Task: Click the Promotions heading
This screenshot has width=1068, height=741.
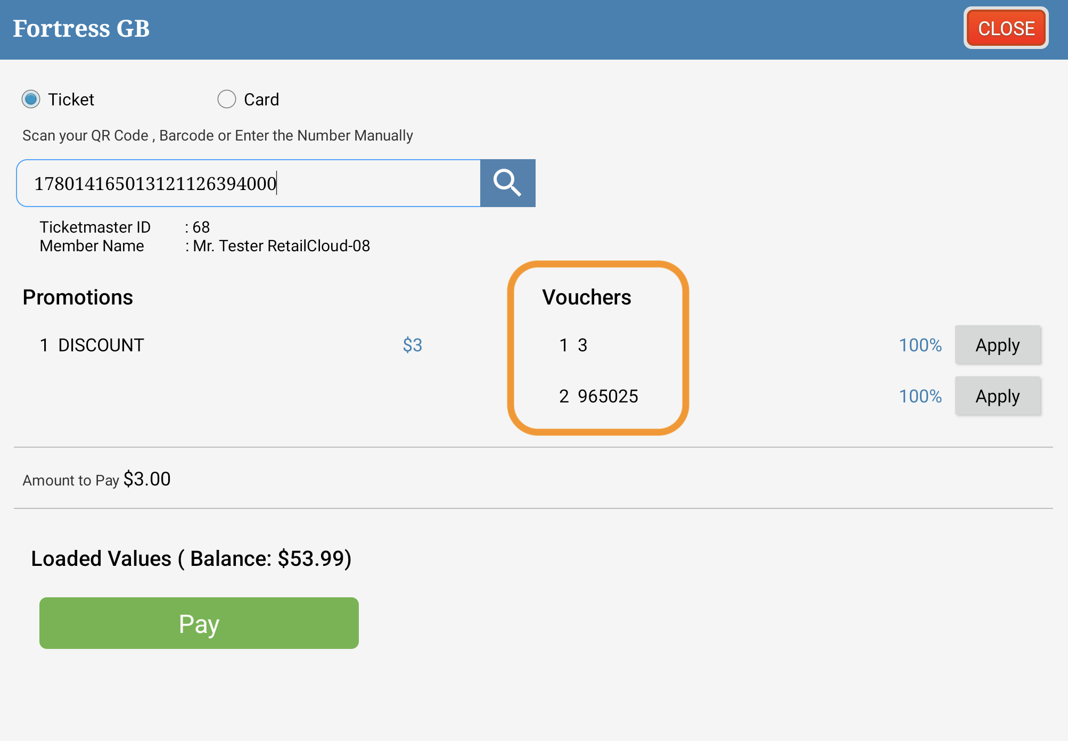Action: pyautogui.click(x=78, y=297)
